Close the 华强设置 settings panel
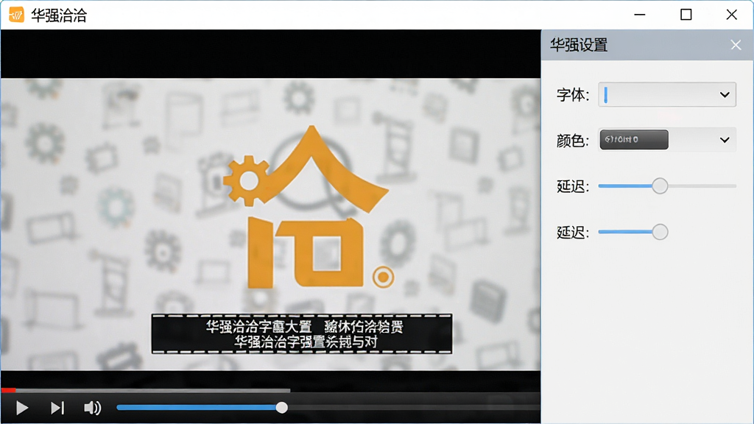This screenshot has height=424, width=754. [x=736, y=45]
